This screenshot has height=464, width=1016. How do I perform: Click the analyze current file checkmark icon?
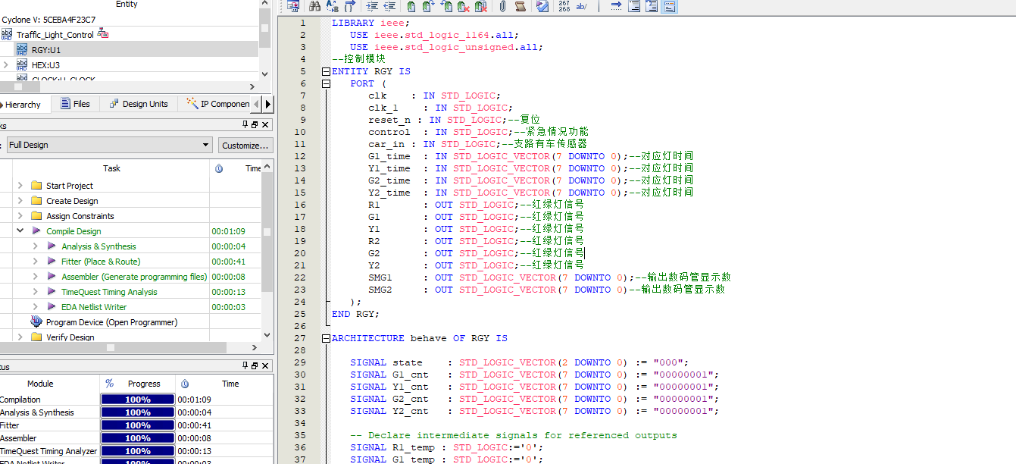[x=542, y=6]
